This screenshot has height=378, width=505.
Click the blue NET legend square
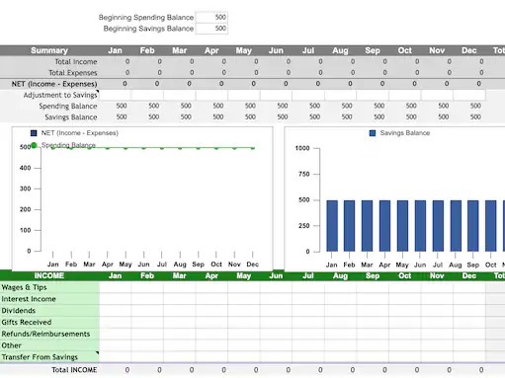coord(34,133)
